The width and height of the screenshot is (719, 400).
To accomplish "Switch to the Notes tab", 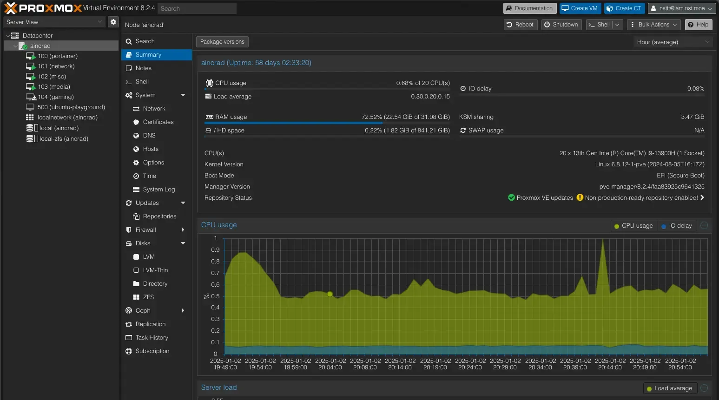I will tap(143, 68).
